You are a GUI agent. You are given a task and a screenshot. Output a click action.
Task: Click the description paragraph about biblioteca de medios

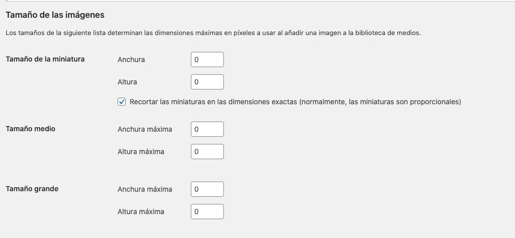point(214,33)
